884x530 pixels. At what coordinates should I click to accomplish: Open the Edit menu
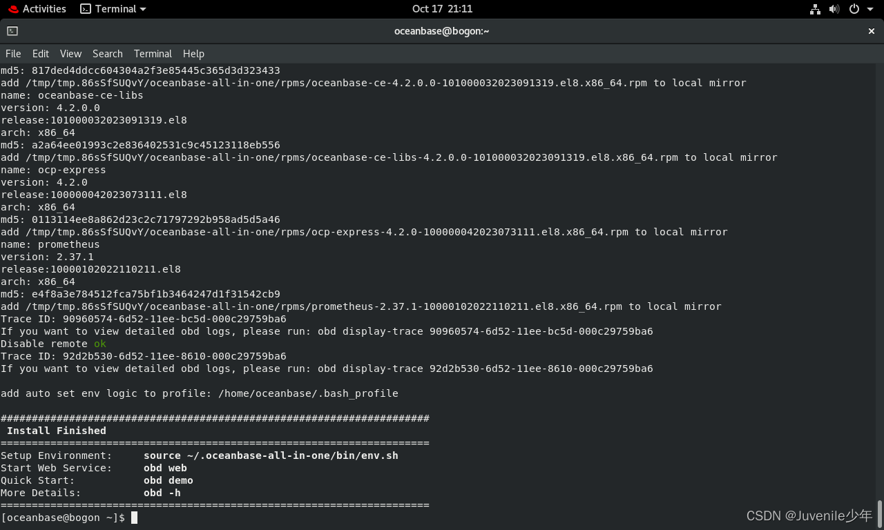click(41, 54)
